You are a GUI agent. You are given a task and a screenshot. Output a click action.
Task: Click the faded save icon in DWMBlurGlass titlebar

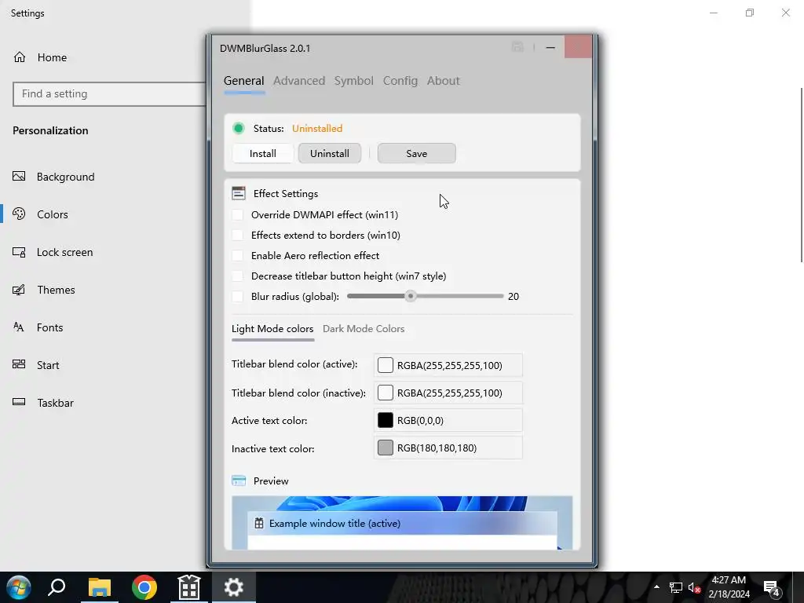pos(517,48)
